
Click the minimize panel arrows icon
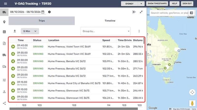[141, 12]
